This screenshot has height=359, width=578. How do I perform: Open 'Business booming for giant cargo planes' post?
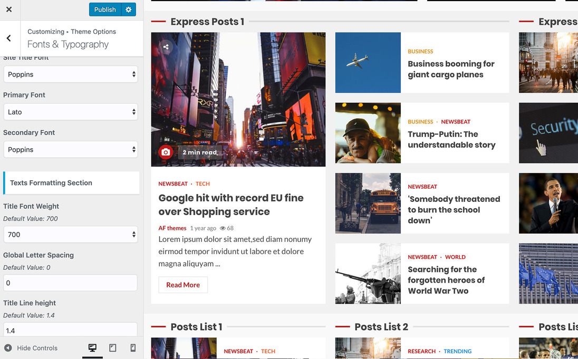451,69
